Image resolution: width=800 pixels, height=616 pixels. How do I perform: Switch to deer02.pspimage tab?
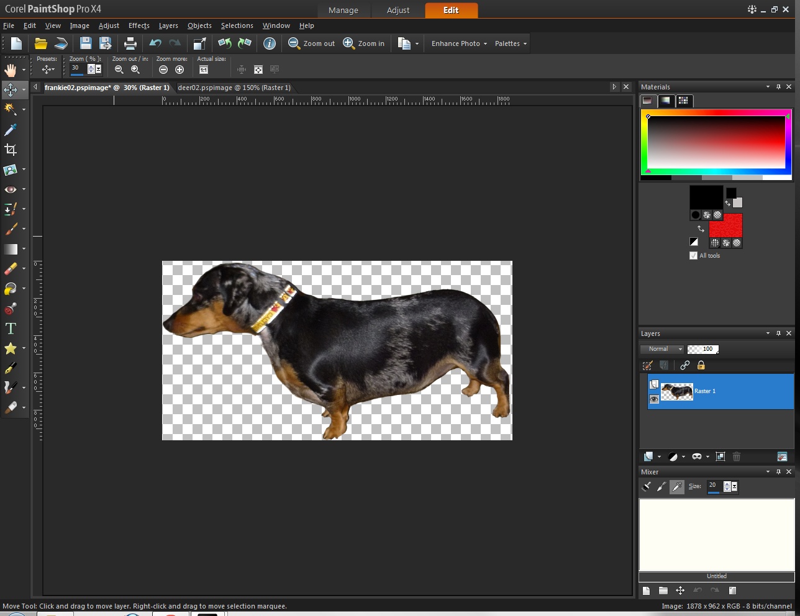(x=234, y=88)
